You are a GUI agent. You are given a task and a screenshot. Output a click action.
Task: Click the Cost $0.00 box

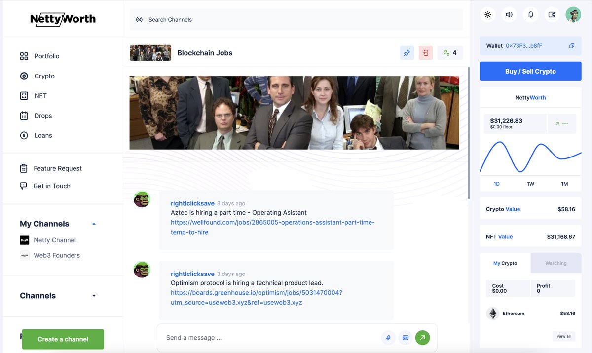(508, 288)
